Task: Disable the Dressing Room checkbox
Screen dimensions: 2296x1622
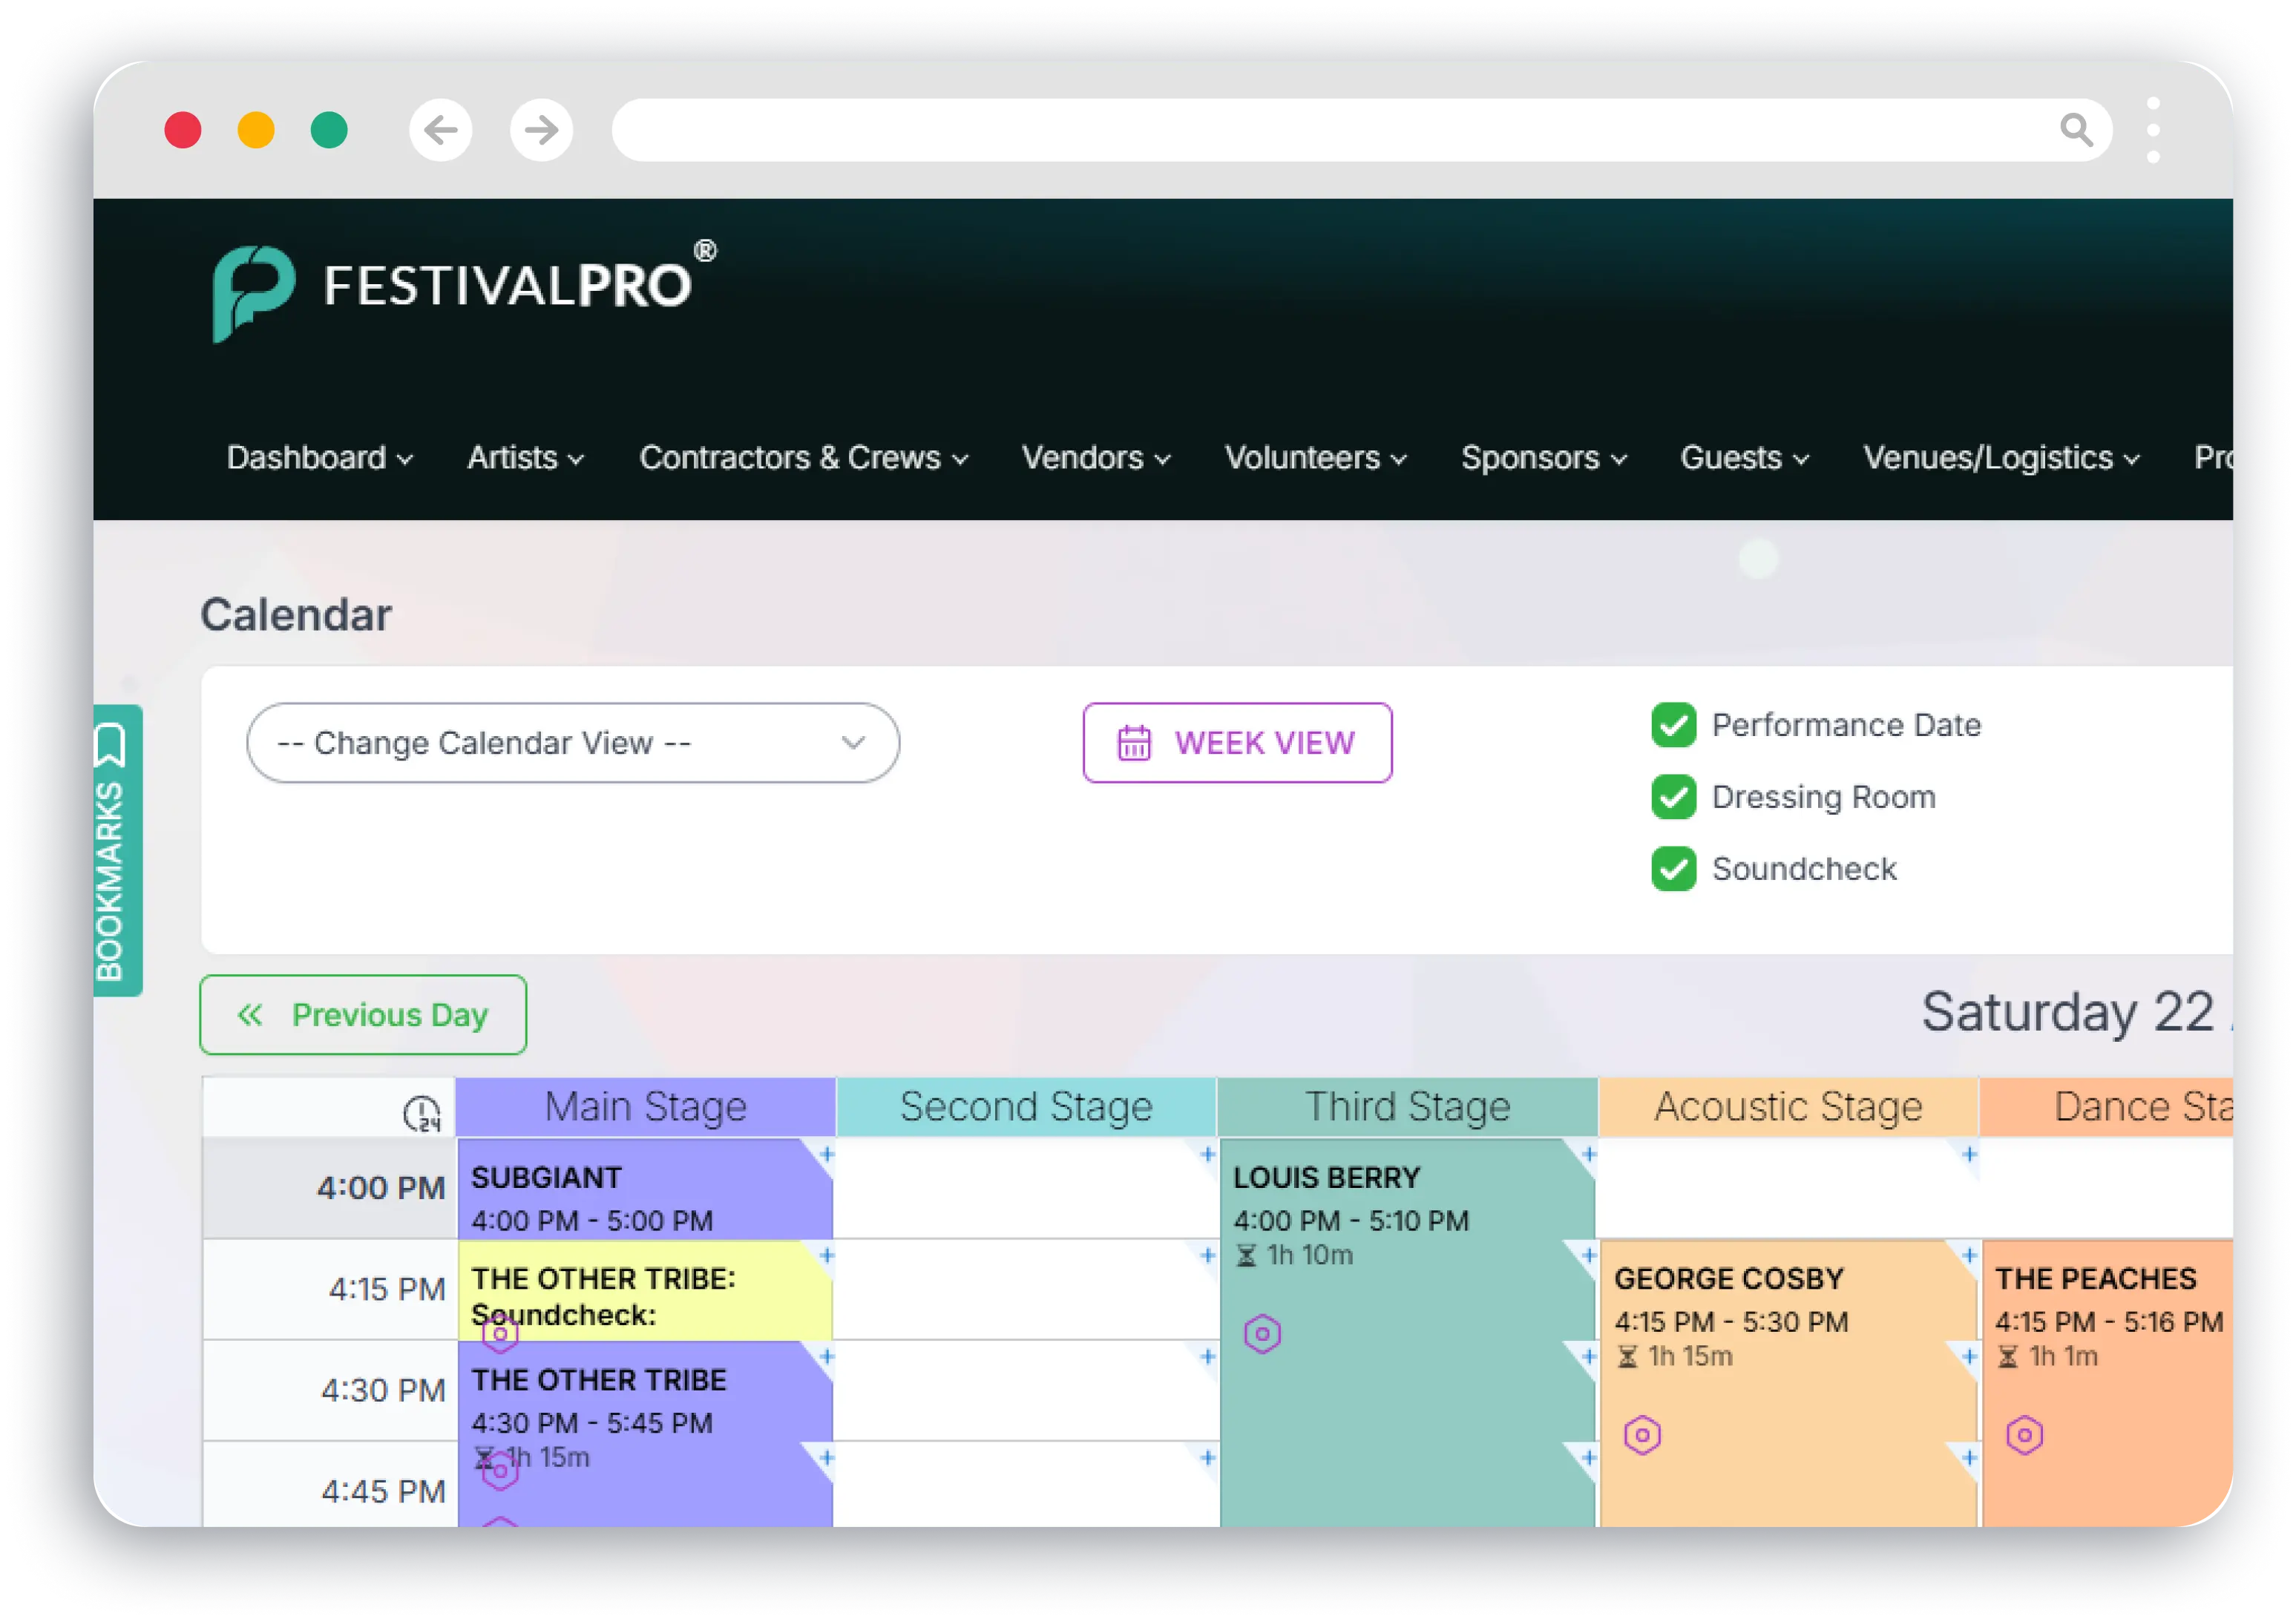Action: coord(1673,797)
